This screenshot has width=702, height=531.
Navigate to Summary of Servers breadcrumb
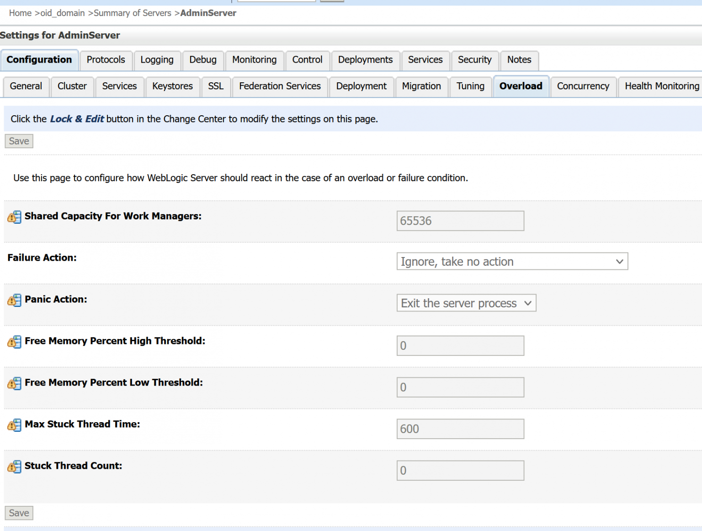pos(132,13)
